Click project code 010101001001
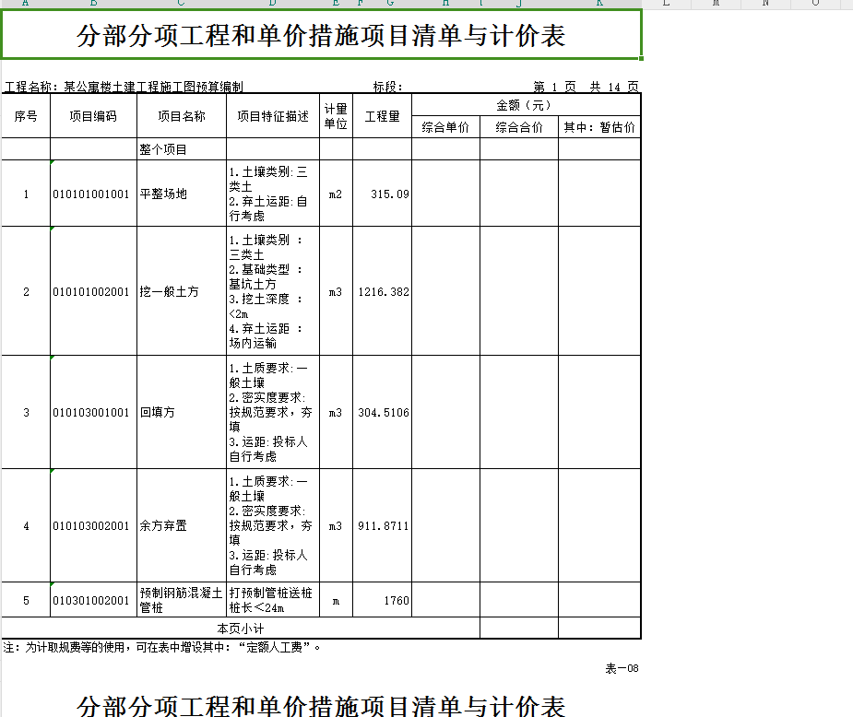853x717 pixels. pos(93,194)
